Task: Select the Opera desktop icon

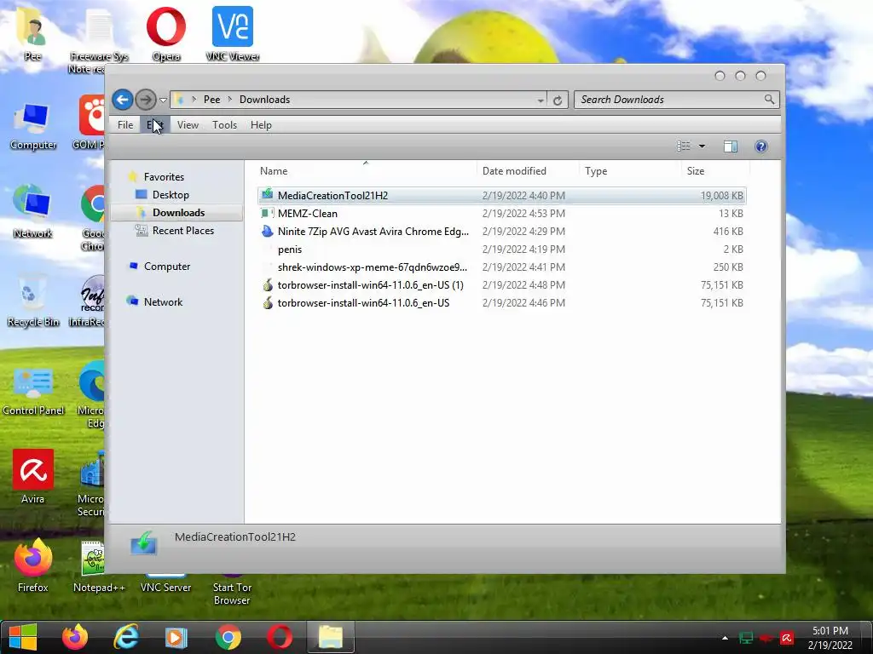Action: point(166,33)
